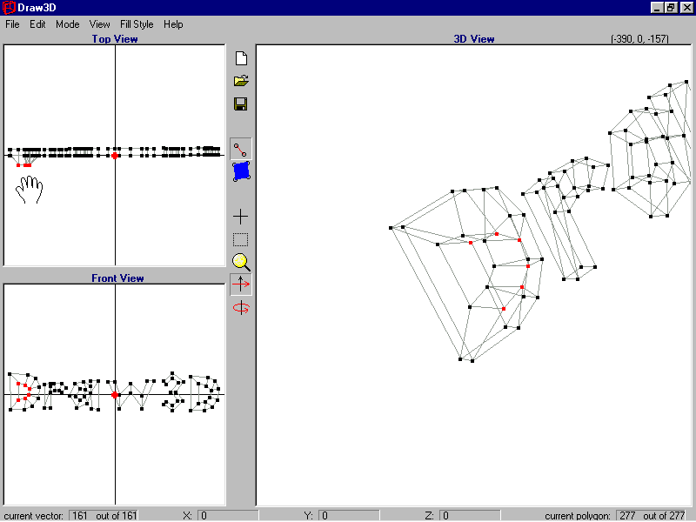Screen dimensions: 696x522
Task: Open the Edit menu
Action: pyautogui.click(x=37, y=24)
